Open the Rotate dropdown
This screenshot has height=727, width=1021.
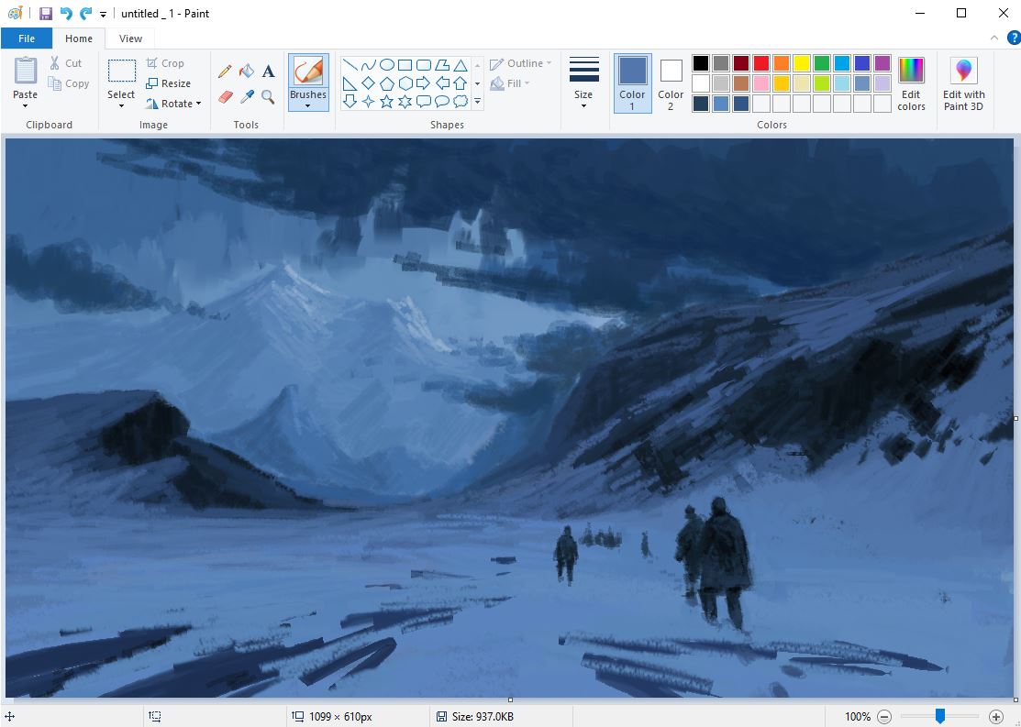tap(173, 104)
